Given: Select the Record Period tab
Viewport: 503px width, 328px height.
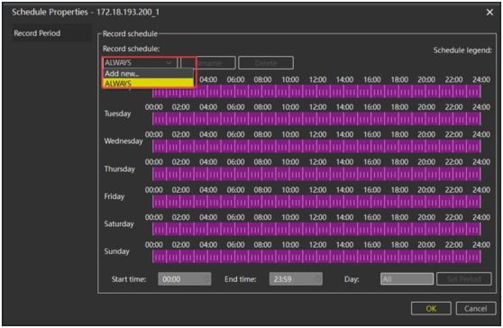Looking at the screenshot, I should [51, 33].
